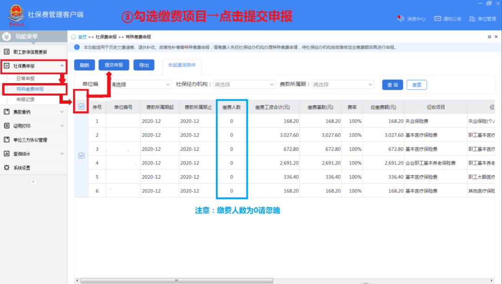Open 系统设置 via the gear icon
Image resolution: width=502 pixels, height=284 pixels.
[33, 168]
